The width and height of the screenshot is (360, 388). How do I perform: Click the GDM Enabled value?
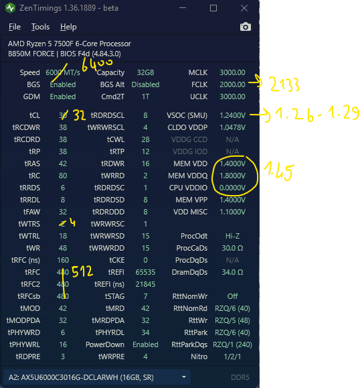(x=63, y=96)
